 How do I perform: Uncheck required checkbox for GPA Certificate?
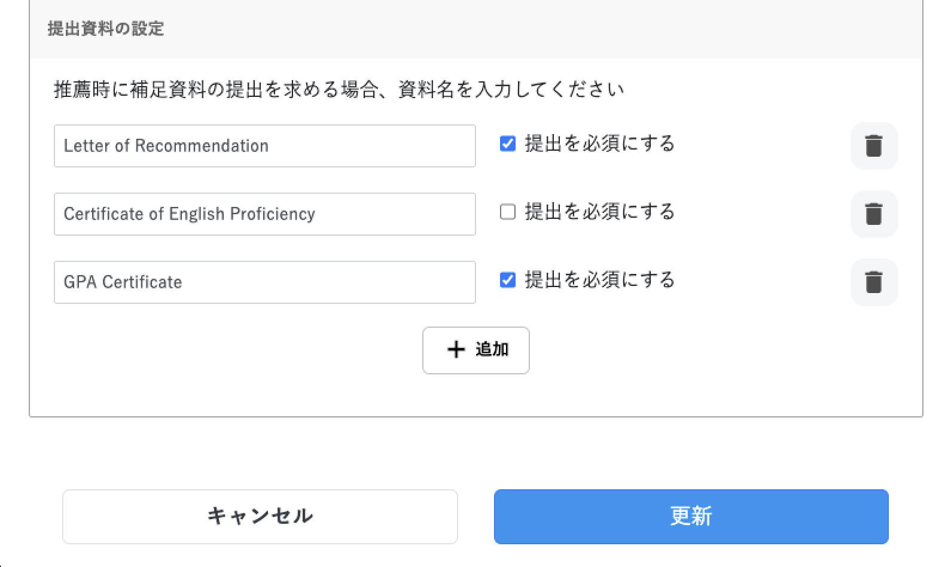tap(508, 280)
